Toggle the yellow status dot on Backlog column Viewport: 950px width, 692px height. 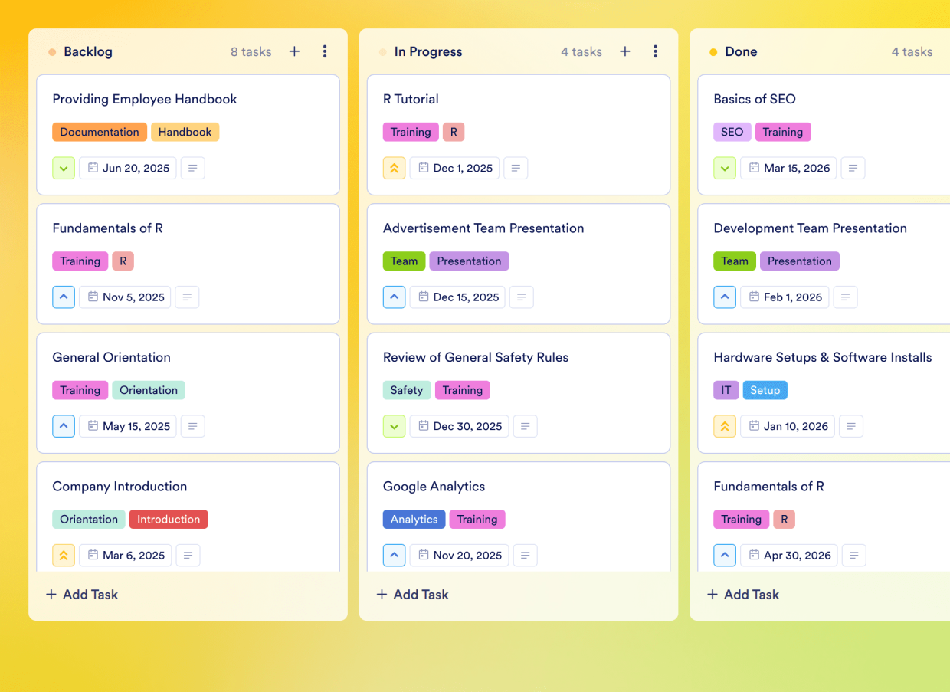[x=51, y=51]
